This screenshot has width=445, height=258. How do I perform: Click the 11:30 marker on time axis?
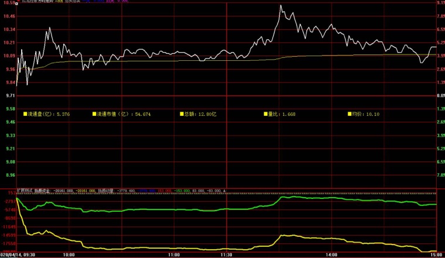pos(227,255)
